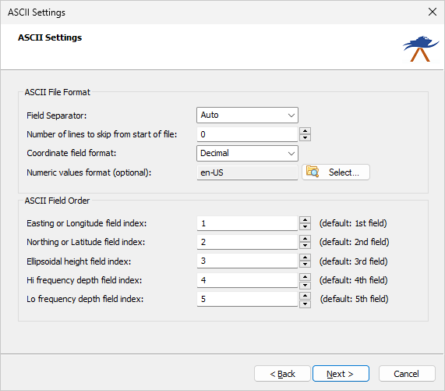Return with the < Back button
Image resolution: width=445 pixels, height=391 pixels.
[282, 374]
